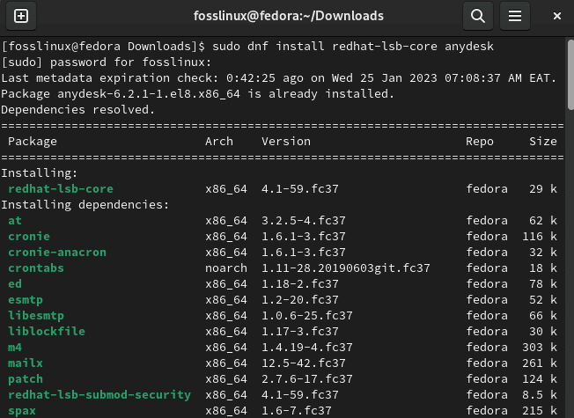Screen dimensions: 574x418
Task: Click the m4 package name
Action: [x=15, y=348]
